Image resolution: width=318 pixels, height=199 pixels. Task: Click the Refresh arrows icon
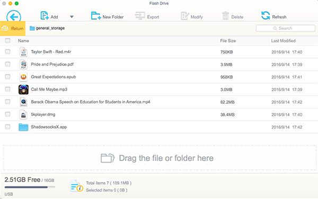pyautogui.click(x=266, y=15)
